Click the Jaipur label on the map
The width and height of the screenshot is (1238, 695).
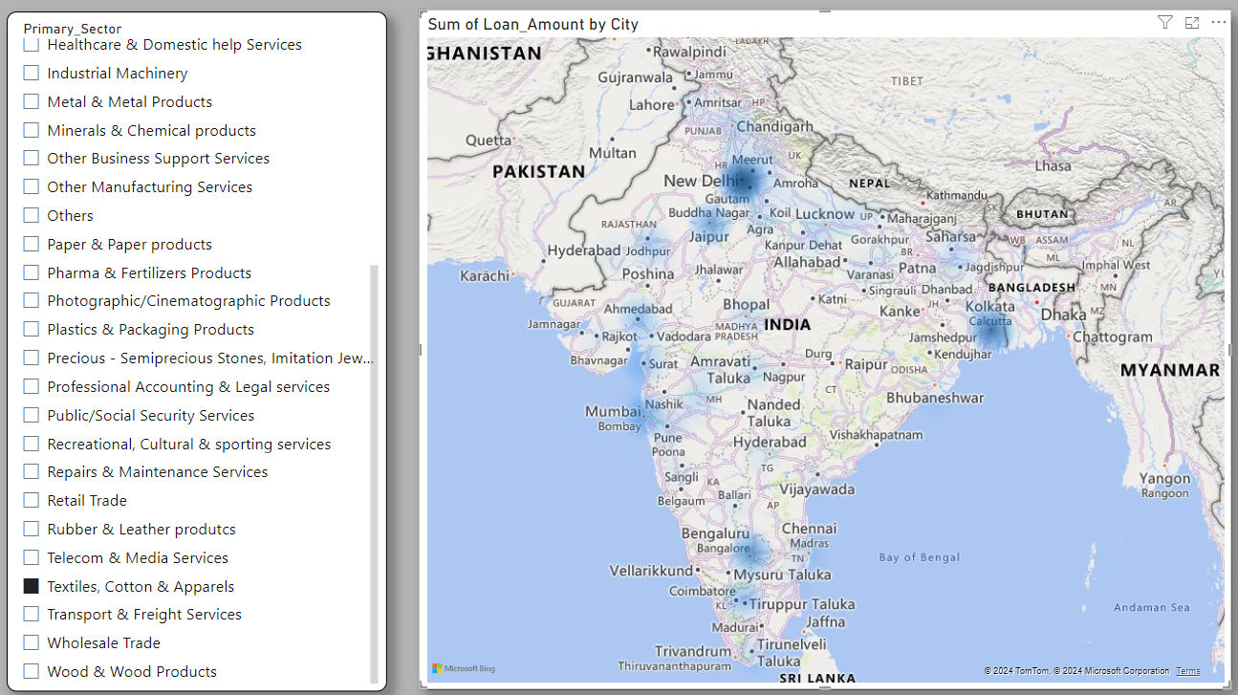pyautogui.click(x=709, y=236)
